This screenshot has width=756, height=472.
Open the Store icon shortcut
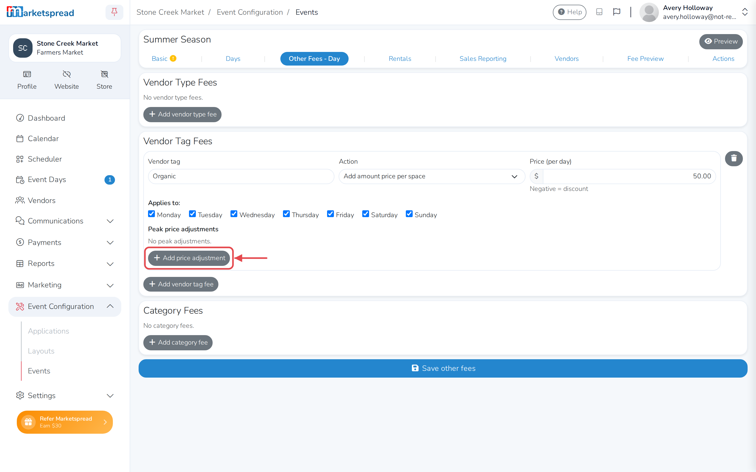(104, 80)
